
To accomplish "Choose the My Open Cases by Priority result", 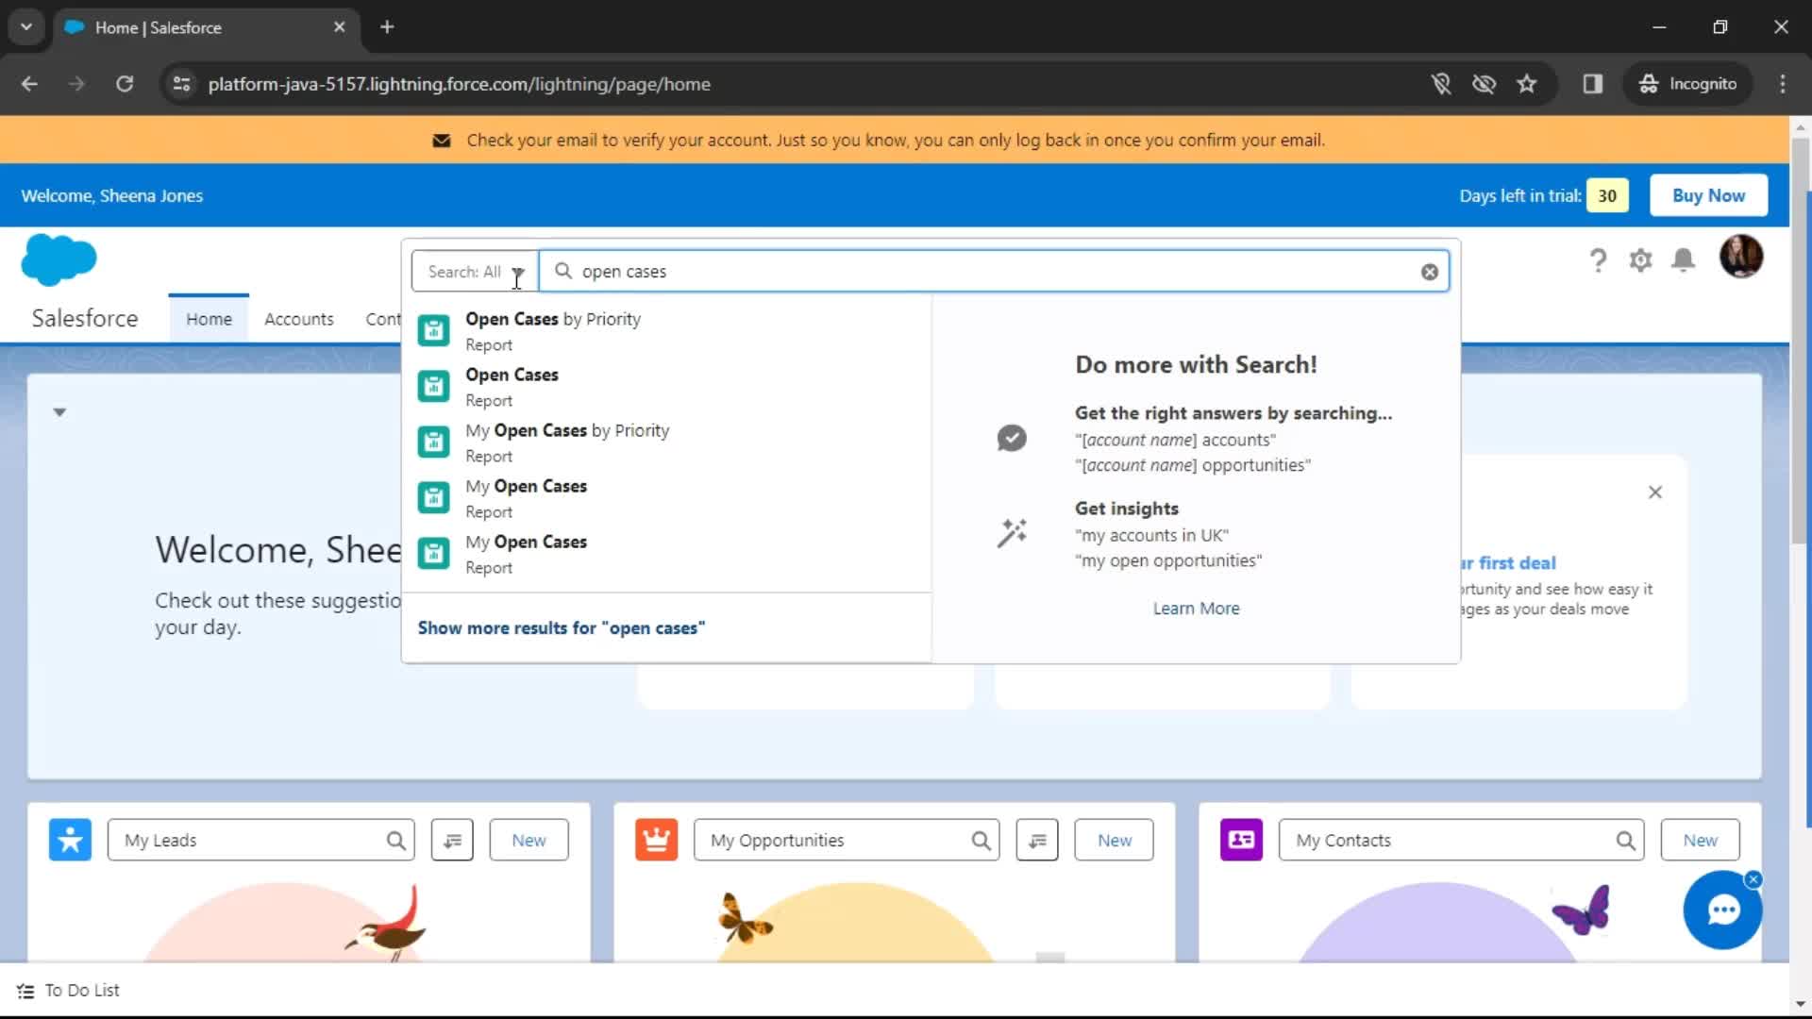I will click(x=666, y=443).
